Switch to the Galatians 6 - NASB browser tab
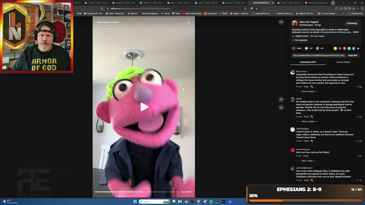 124,3
